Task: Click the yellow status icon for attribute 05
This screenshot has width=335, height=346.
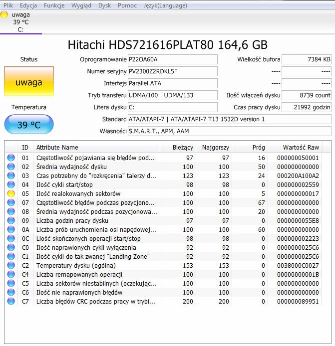Action: coord(11,193)
